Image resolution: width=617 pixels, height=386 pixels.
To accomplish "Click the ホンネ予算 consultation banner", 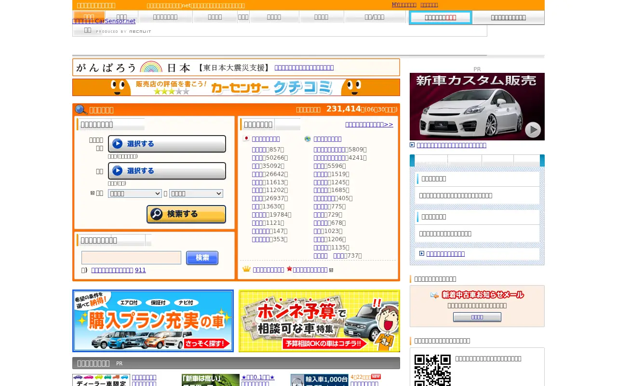I will tap(319, 321).
